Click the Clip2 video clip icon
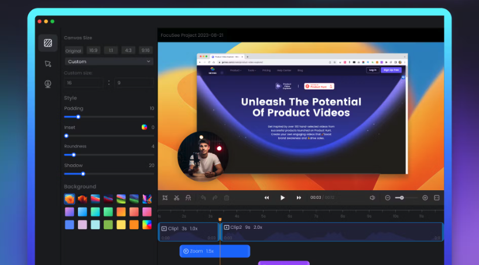This screenshot has width=479, height=265. 227,228
